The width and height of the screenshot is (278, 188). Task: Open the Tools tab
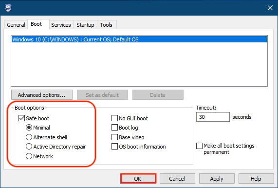106,25
